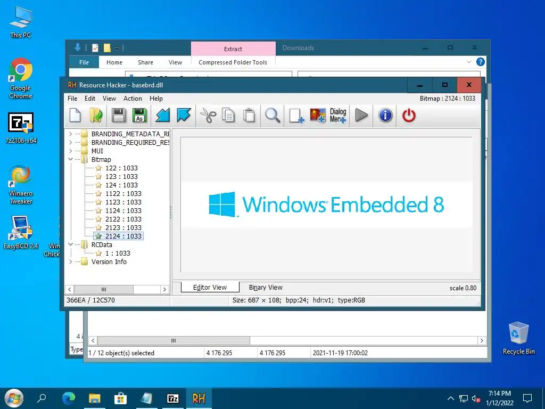Open the Recycle Bin desktop icon

pos(518,338)
